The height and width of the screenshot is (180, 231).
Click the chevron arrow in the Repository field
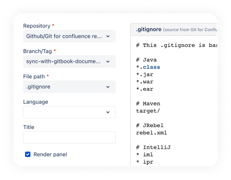(108, 36)
